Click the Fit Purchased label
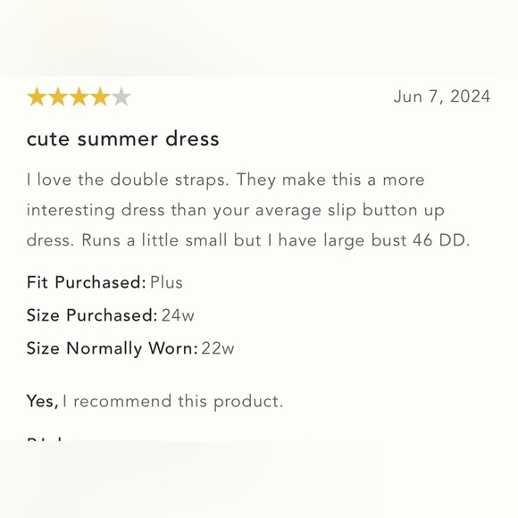Image resolution: width=518 pixels, height=518 pixels. [87, 282]
